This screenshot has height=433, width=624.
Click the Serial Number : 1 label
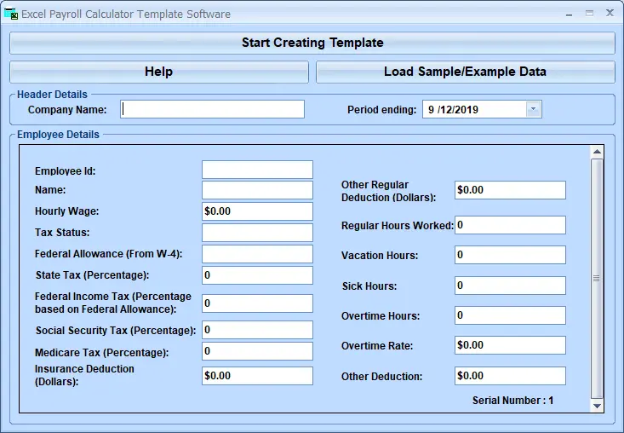pyautogui.click(x=513, y=401)
